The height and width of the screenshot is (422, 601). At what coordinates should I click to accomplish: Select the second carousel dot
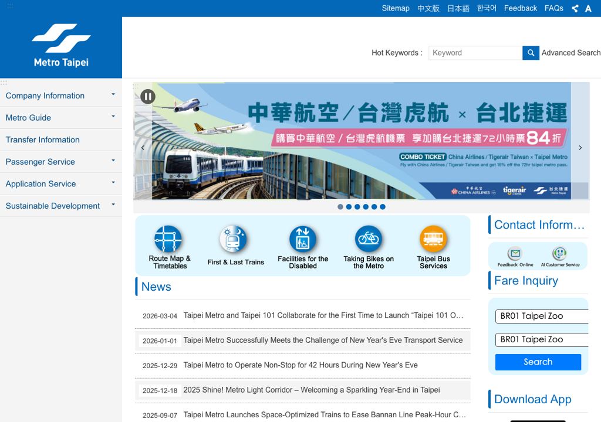[x=349, y=207]
